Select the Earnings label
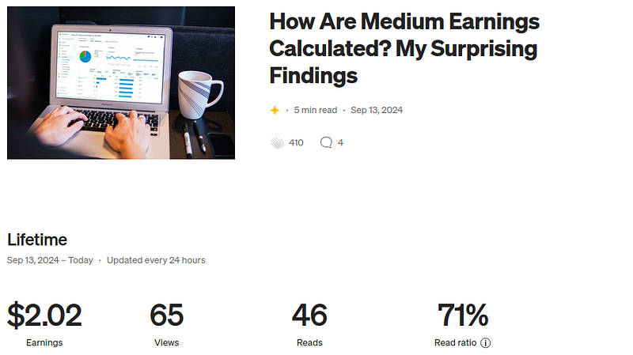Image resolution: width=633 pixels, height=355 pixels. (44, 343)
